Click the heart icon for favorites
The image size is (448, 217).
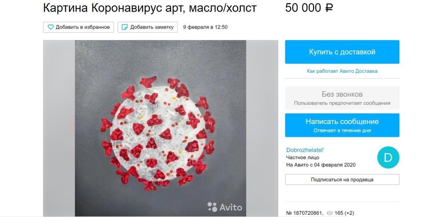coord(51,27)
